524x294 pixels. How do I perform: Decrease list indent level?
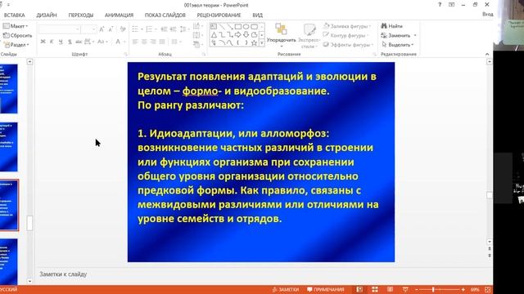[164, 29]
